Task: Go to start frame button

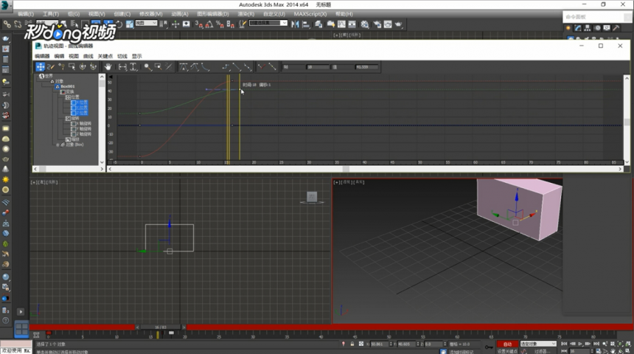Action: pos(564,344)
